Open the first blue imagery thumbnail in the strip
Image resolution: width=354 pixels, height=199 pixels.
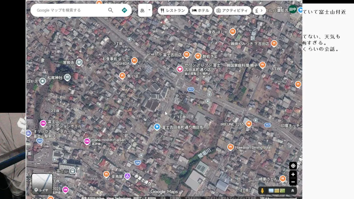(271, 191)
